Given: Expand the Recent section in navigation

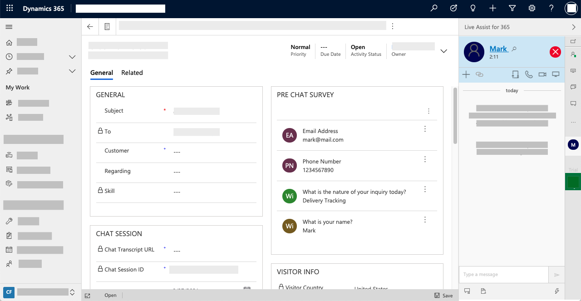Looking at the screenshot, I should click(x=72, y=57).
